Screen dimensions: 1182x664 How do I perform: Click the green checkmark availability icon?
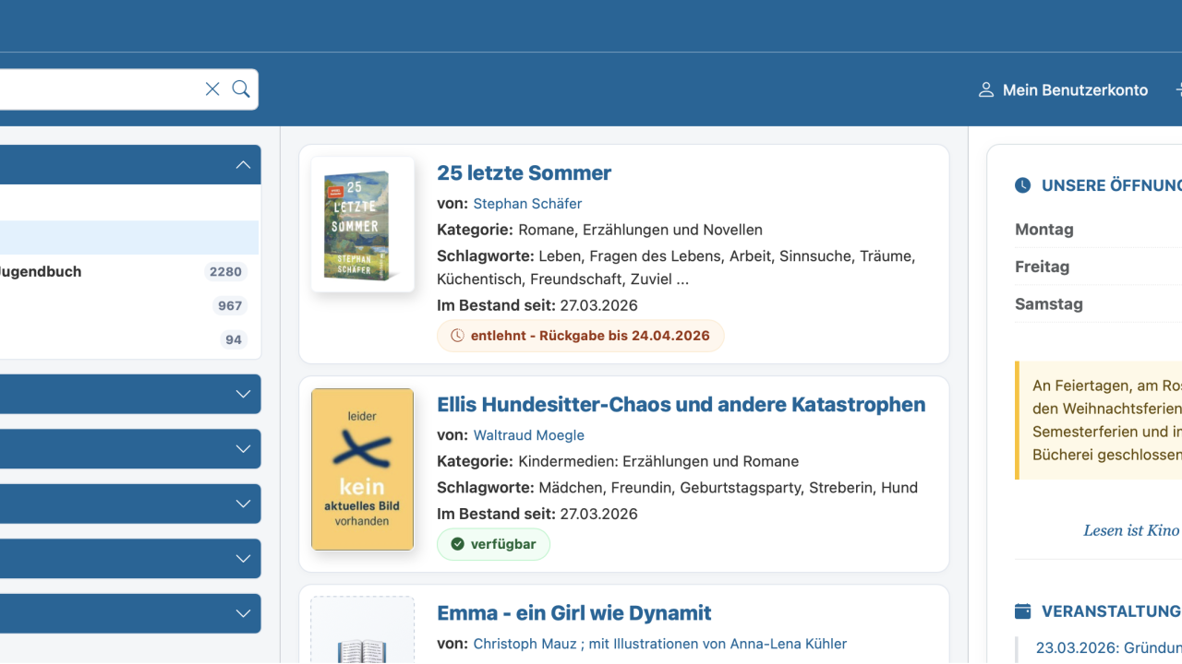point(457,544)
